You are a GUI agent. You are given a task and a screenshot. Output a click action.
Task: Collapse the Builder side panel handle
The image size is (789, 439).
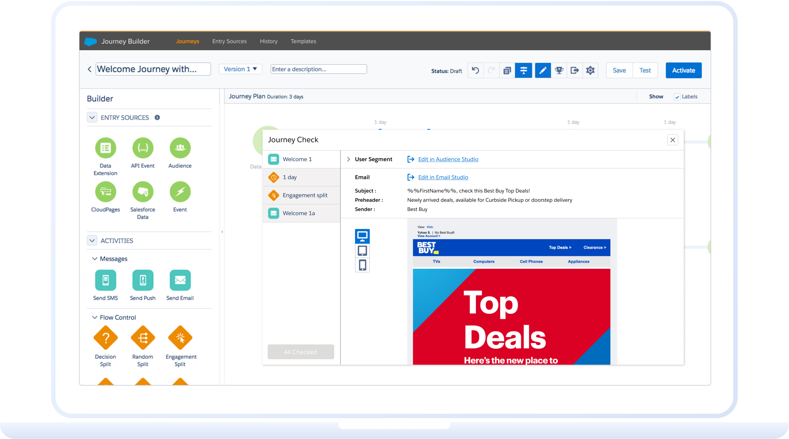pyautogui.click(x=222, y=232)
